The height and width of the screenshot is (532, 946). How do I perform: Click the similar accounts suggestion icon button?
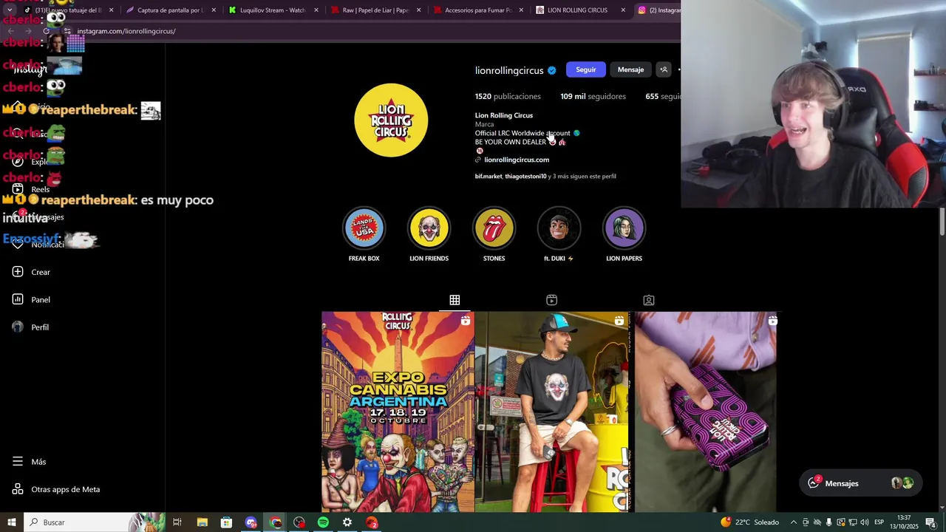[664, 69]
